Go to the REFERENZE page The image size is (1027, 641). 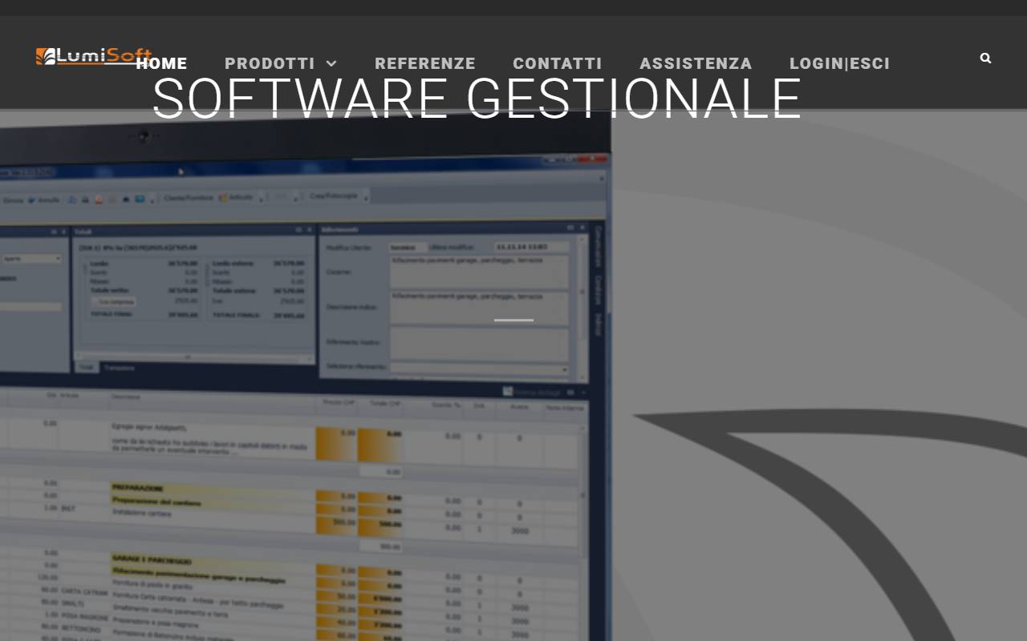(425, 63)
